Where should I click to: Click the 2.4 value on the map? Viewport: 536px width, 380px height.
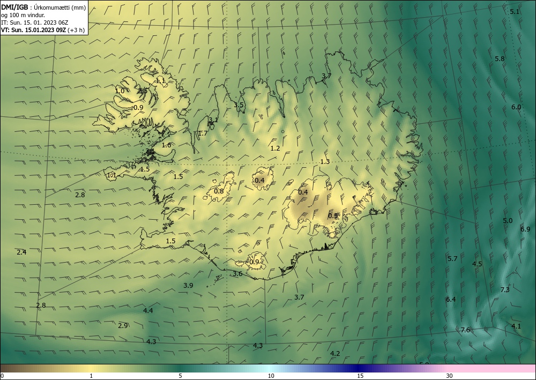(21, 252)
